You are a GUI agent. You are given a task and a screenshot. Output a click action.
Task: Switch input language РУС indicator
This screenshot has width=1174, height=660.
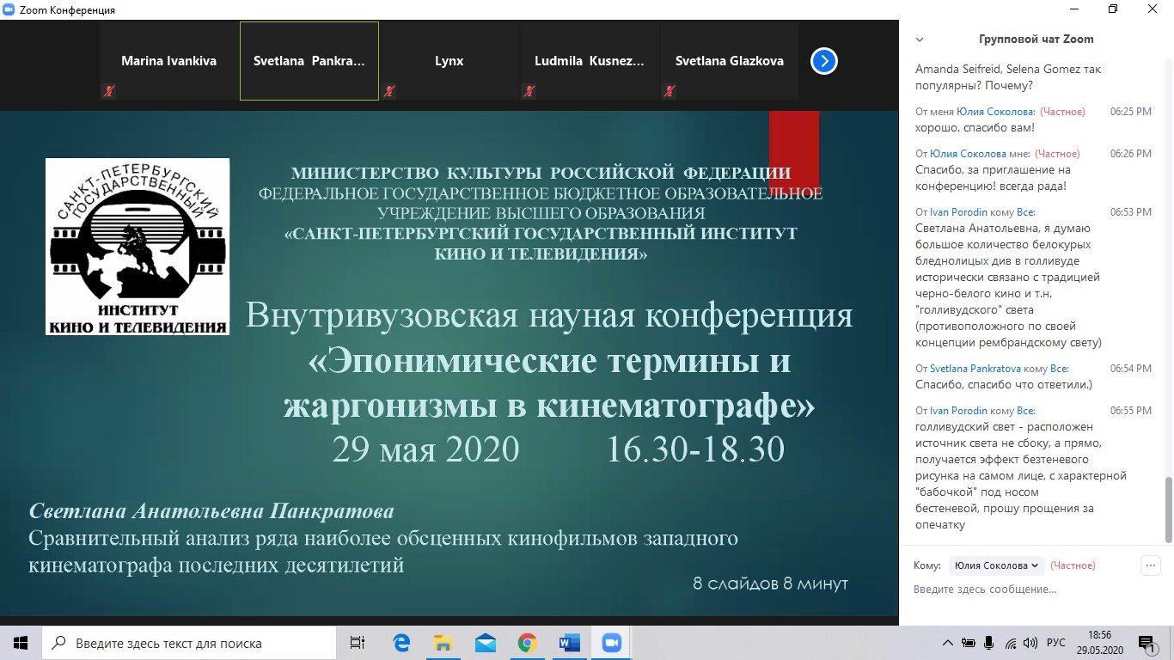click(x=1056, y=643)
